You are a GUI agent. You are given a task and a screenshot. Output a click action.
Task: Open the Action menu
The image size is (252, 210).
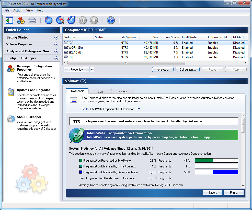(x=18, y=10)
